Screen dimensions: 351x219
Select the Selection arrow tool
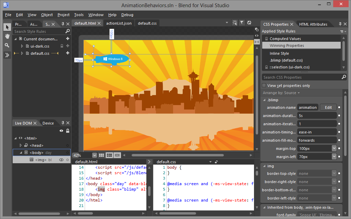[x=7, y=27]
